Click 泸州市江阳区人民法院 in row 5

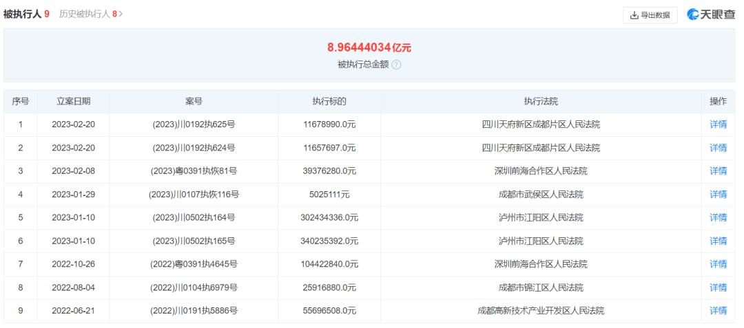(541, 218)
